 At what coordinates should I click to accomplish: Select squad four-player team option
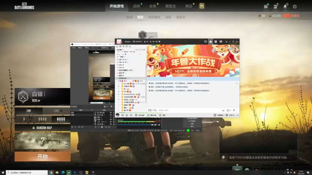point(61,119)
